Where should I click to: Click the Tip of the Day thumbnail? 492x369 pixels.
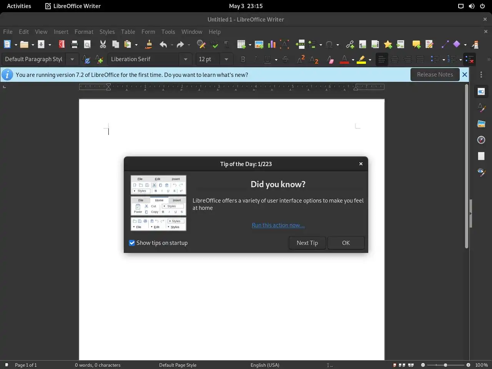coord(158,203)
